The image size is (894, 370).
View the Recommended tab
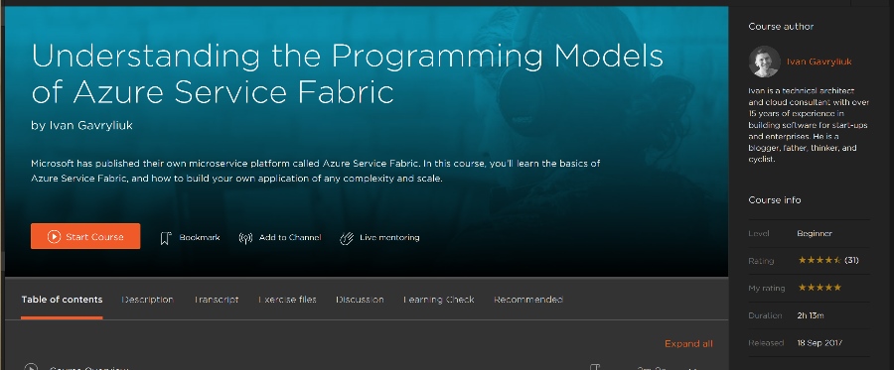(528, 300)
